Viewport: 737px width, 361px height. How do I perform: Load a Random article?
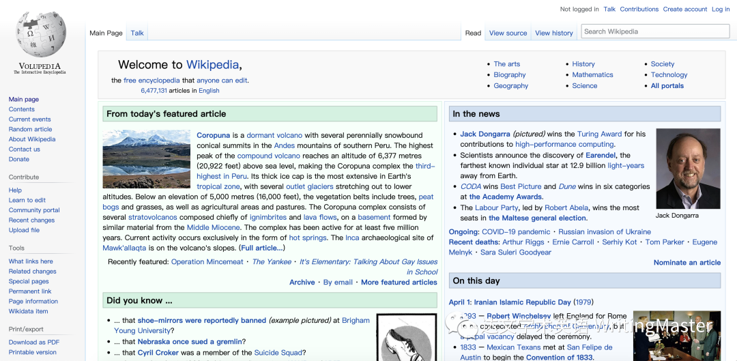(30, 129)
